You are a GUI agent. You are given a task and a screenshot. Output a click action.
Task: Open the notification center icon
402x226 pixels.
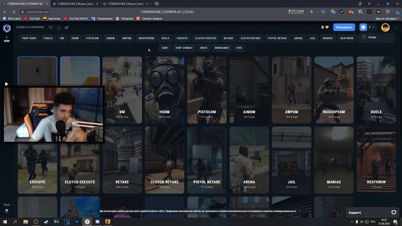point(395,222)
